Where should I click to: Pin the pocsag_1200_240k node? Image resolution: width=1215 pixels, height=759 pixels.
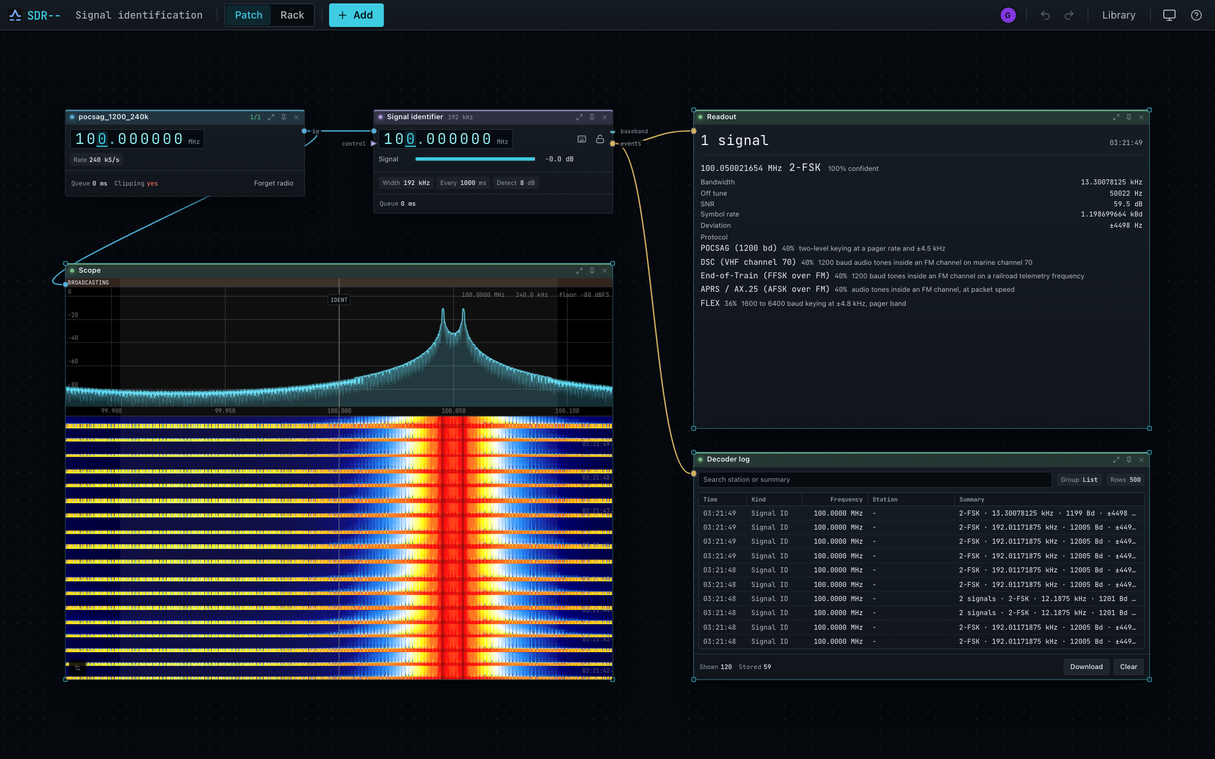tap(283, 117)
